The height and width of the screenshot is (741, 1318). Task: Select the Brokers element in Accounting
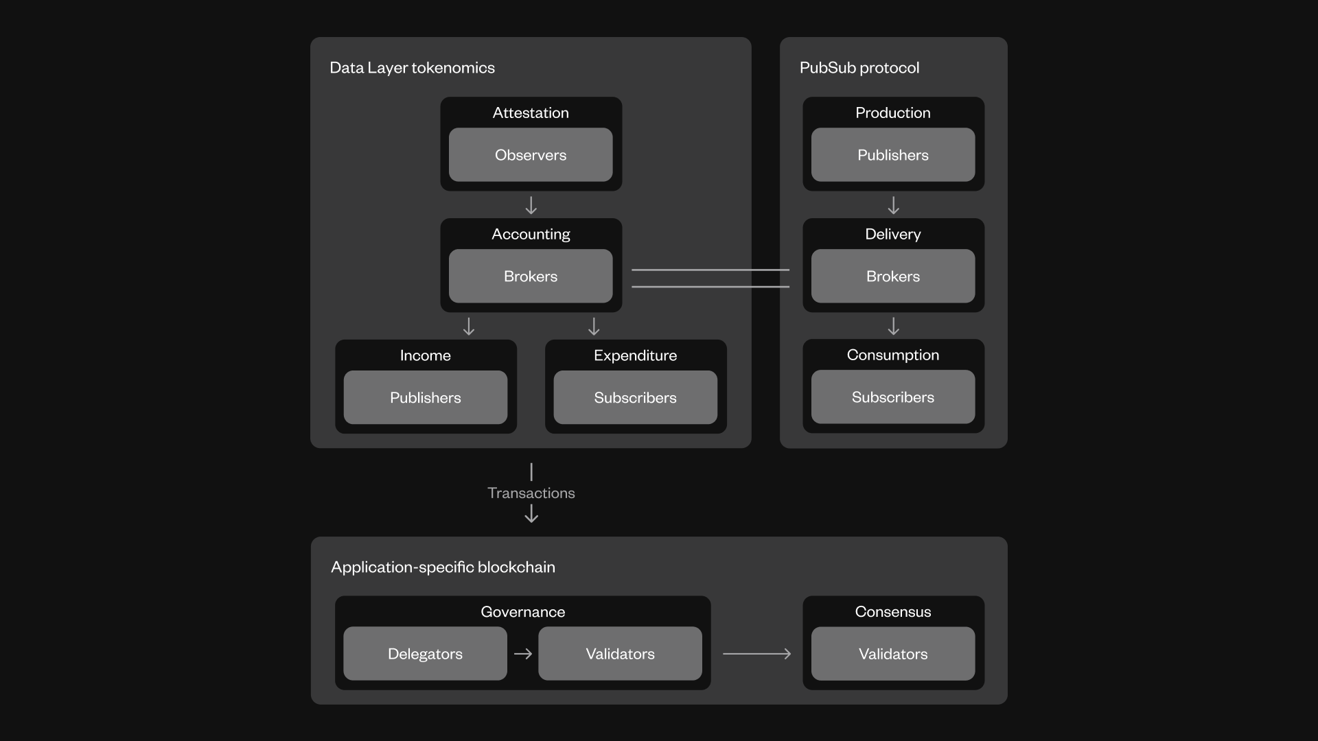531,275
